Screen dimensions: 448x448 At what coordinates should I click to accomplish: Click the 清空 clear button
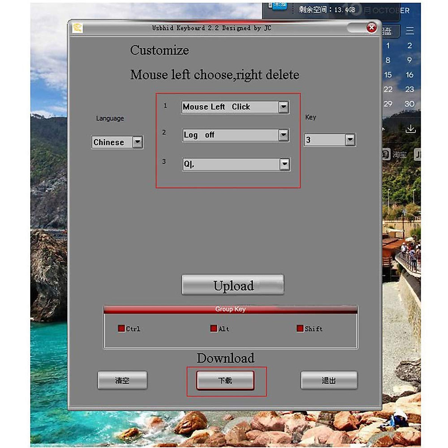coord(122,380)
